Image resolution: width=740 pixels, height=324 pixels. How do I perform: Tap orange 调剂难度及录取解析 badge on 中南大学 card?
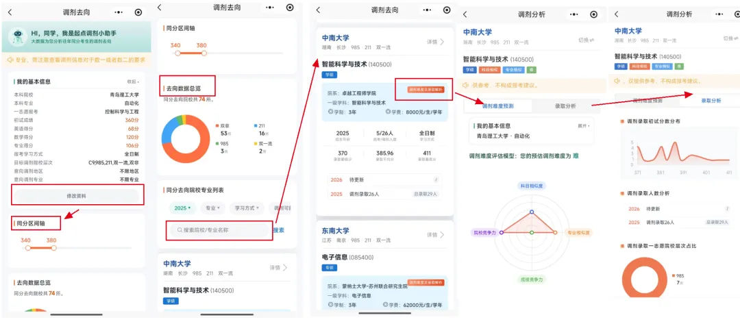[x=425, y=88]
